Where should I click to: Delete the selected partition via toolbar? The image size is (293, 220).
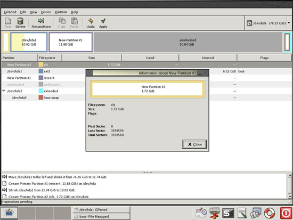(x=20, y=23)
